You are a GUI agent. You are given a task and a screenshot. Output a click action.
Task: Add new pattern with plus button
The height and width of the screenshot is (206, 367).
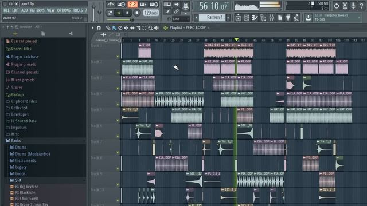coord(228,17)
